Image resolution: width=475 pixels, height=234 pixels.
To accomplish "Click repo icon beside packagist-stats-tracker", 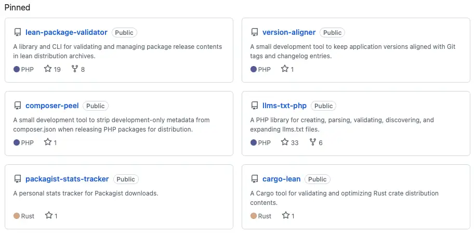I will [18, 179].
